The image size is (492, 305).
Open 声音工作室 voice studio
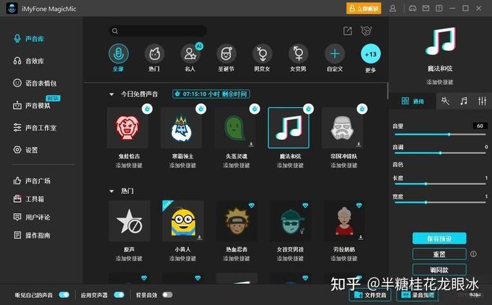[x=35, y=128]
